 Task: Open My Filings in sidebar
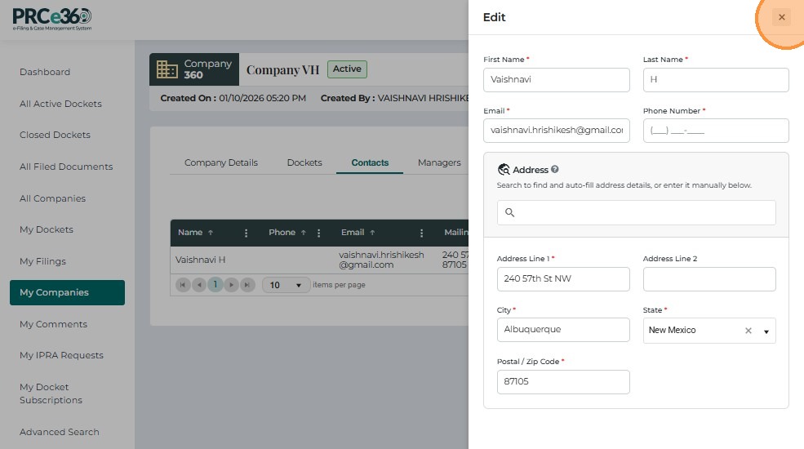pos(42,261)
